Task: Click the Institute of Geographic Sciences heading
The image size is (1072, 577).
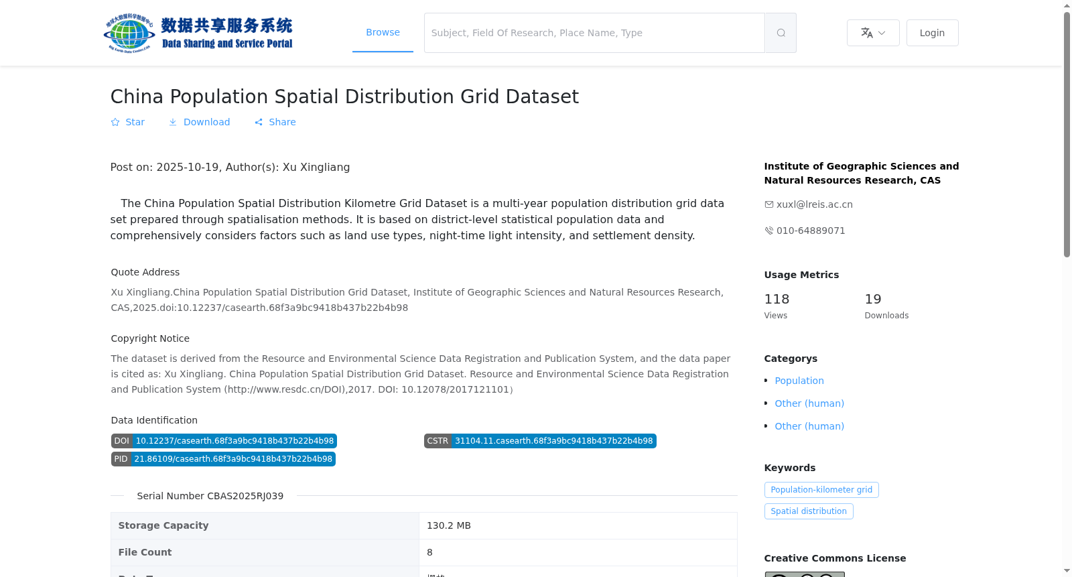Action: point(861,173)
